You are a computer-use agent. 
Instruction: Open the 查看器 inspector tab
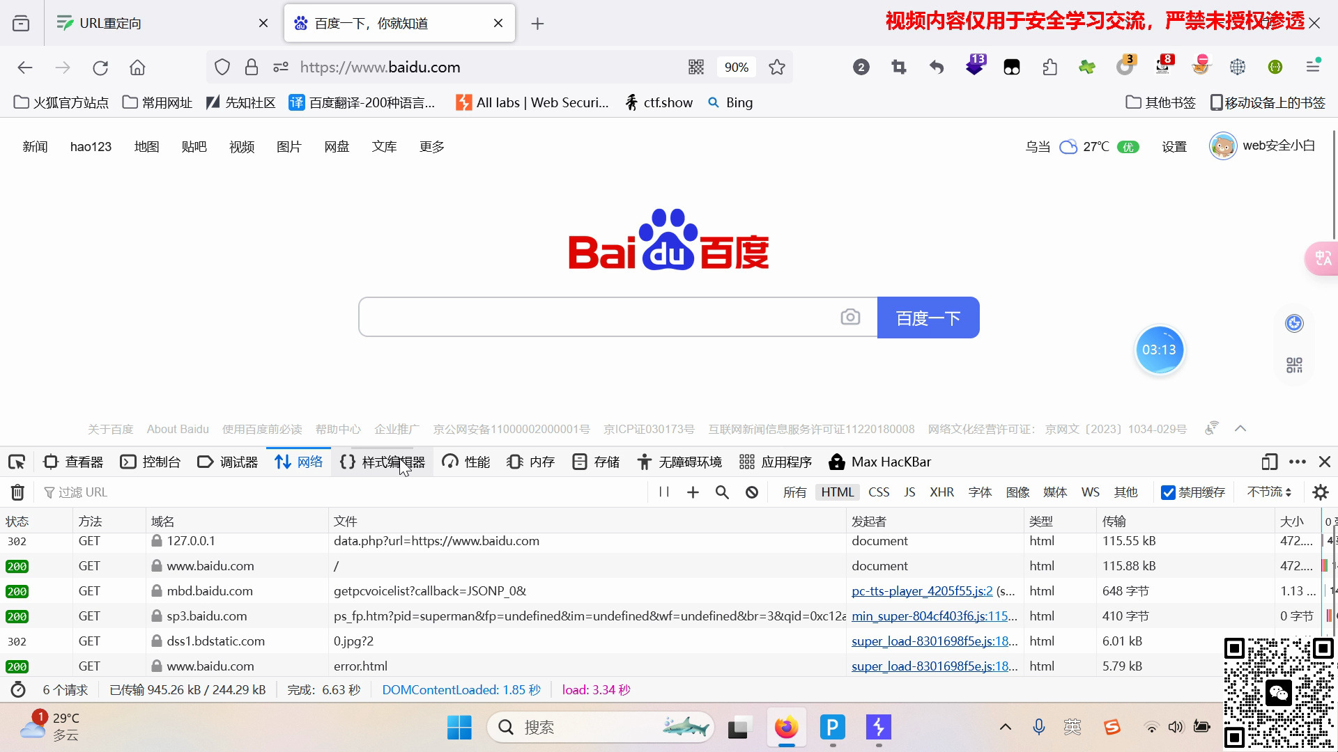pos(73,462)
